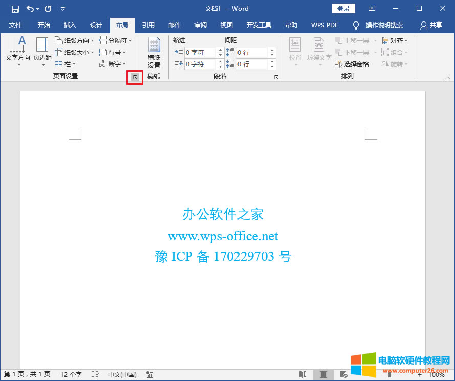Open the www.wps-office.net link
This screenshot has height=381, width=455.
point(223,236)
